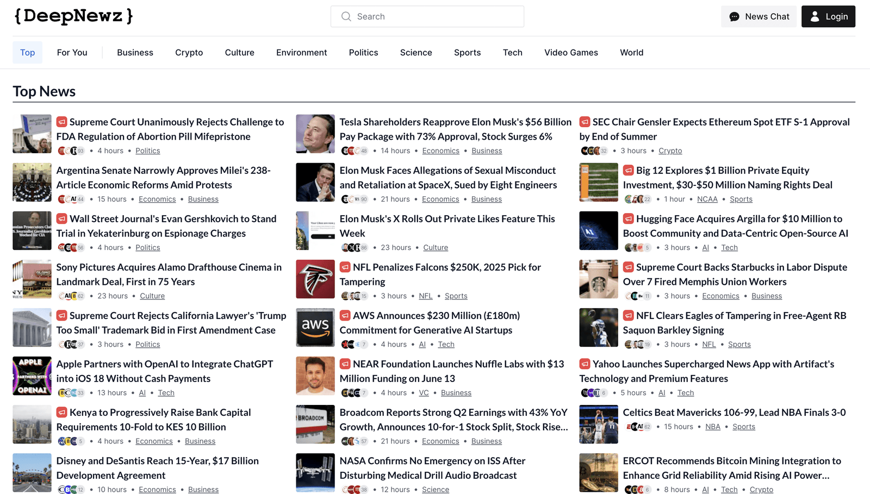The width and height of the screenshot is (870, 494).
Task: Click source avatars under Tesla Shareholders story
Action: click(x=354, y=151)
